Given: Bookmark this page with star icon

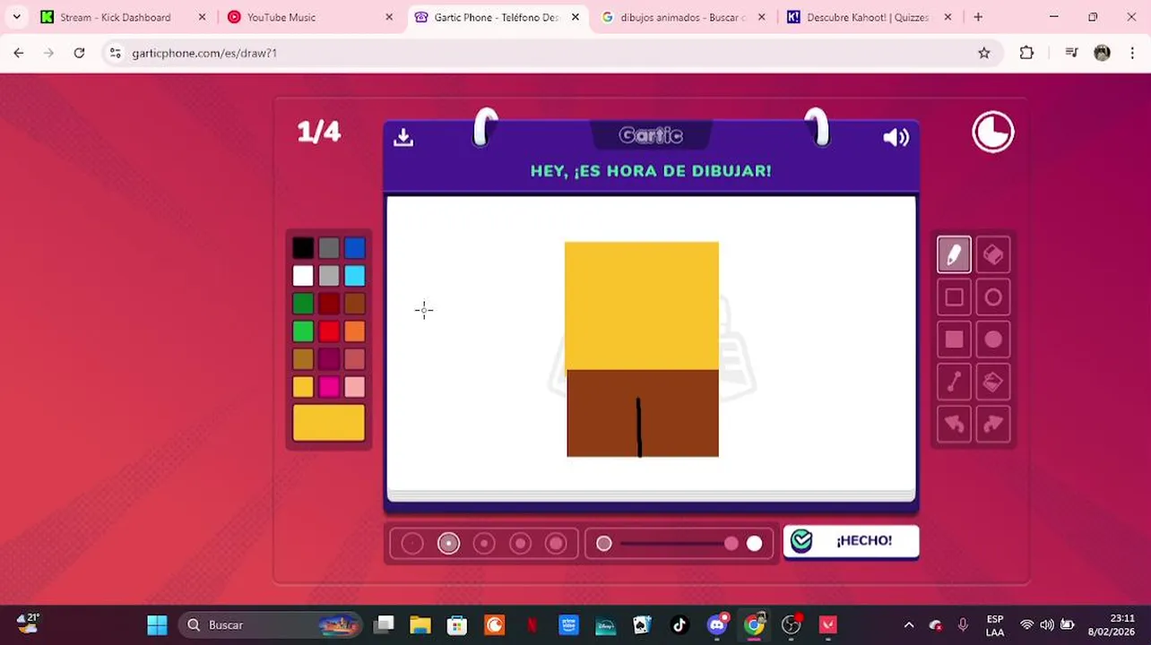Looking at the screenshot, I should pos(984,53).
